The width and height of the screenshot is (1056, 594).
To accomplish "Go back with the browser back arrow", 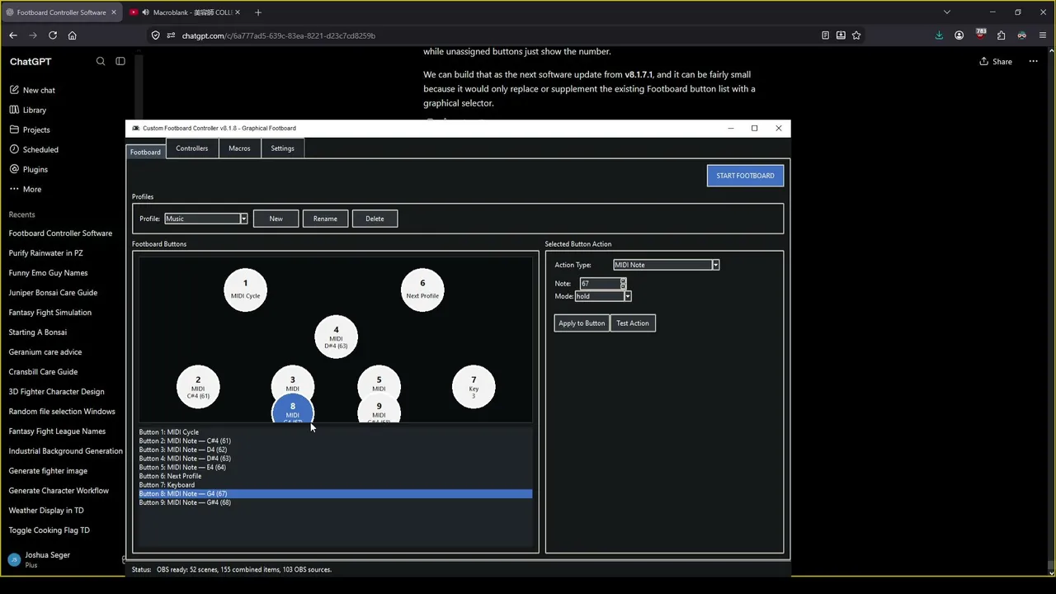I will tap(13, 35).
